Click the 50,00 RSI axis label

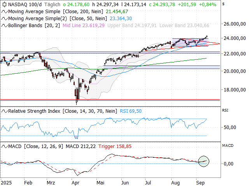(230, 127)
